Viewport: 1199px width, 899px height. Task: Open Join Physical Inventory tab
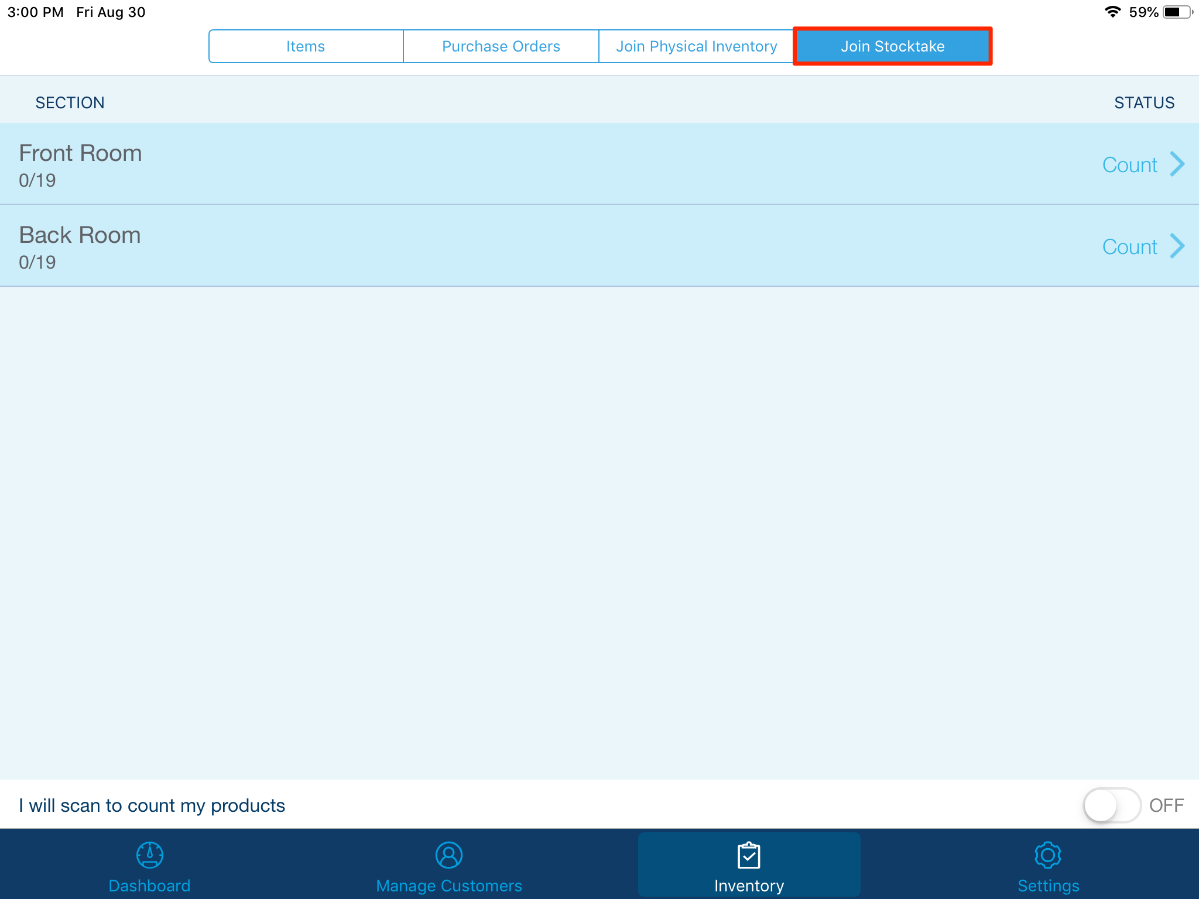696,46
